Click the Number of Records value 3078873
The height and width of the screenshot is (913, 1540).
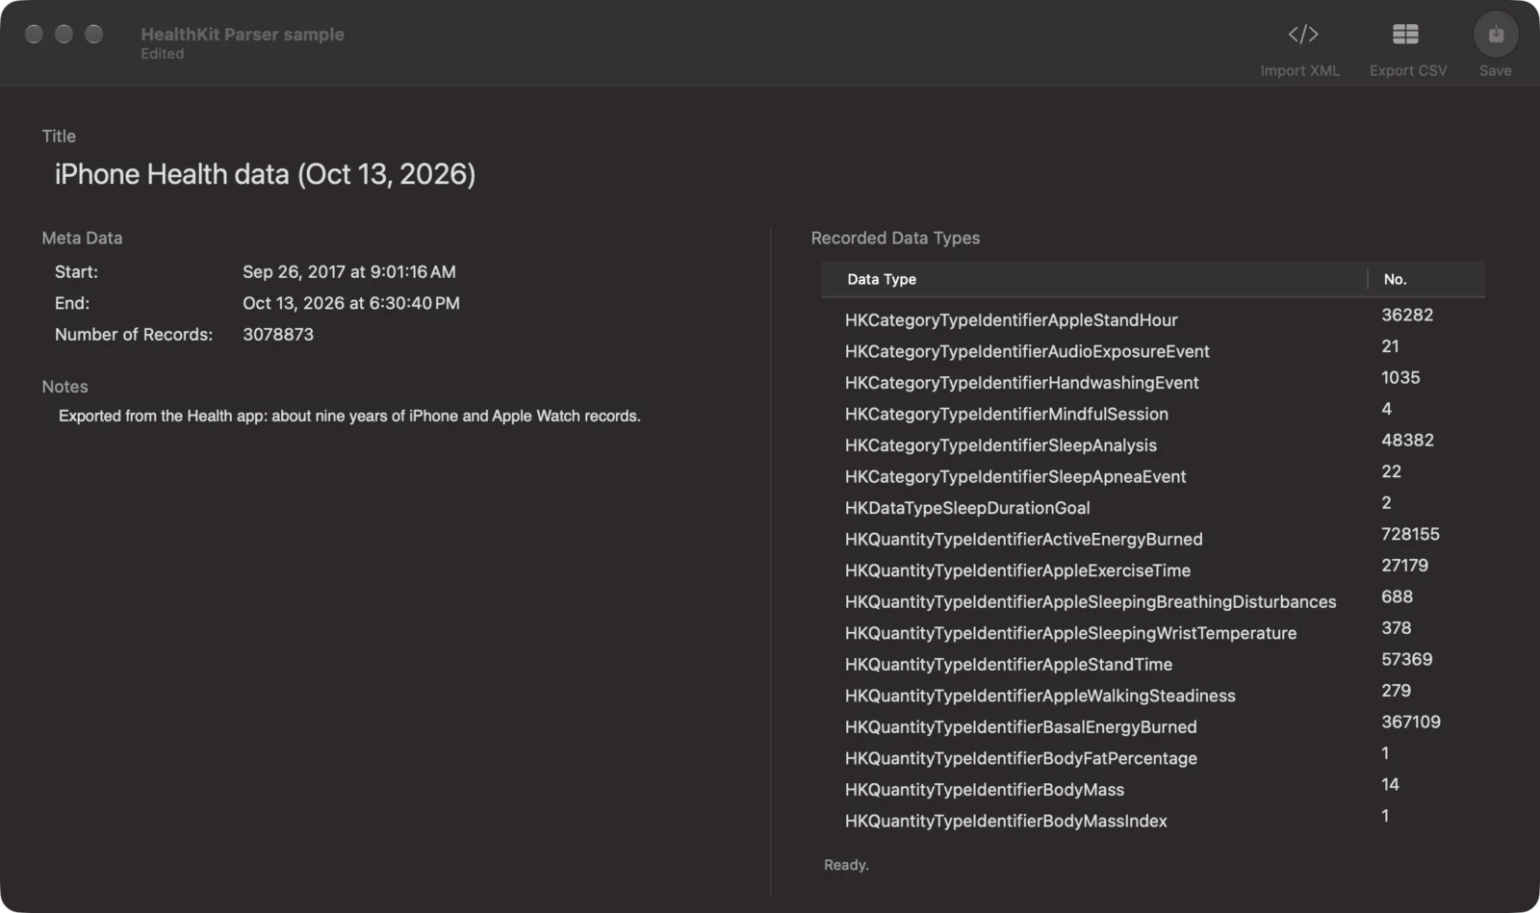278,335
